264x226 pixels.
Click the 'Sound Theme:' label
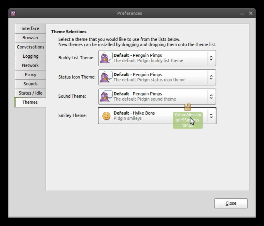coord(72,96)
